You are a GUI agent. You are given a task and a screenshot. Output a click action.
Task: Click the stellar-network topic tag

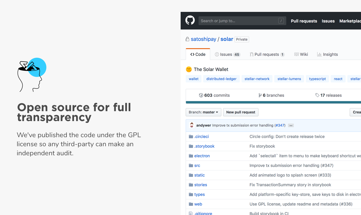(257, 79)
